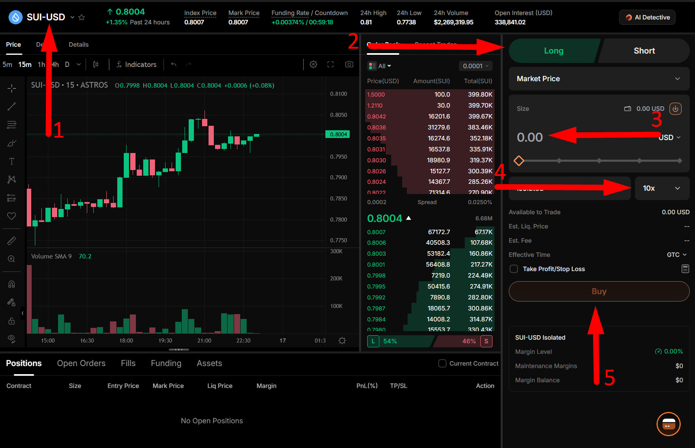Viewport: 695px width, 448px height.
Task: Select the trend line drawing tool
Action: [12, 106]
